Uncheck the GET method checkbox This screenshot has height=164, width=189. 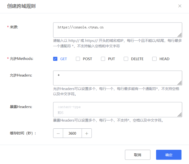click(x=55, y=59)
